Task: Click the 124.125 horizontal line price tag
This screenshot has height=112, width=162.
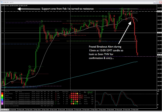Action: click(159, 33)
